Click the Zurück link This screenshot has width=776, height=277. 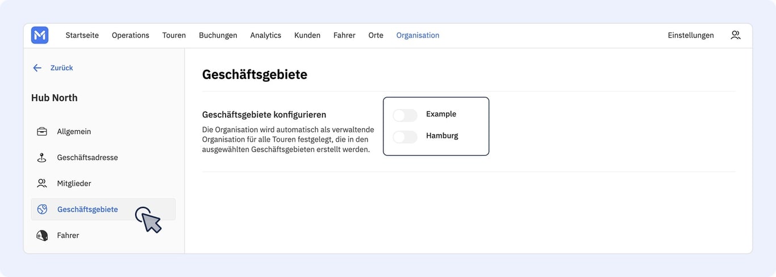point(62,68)
